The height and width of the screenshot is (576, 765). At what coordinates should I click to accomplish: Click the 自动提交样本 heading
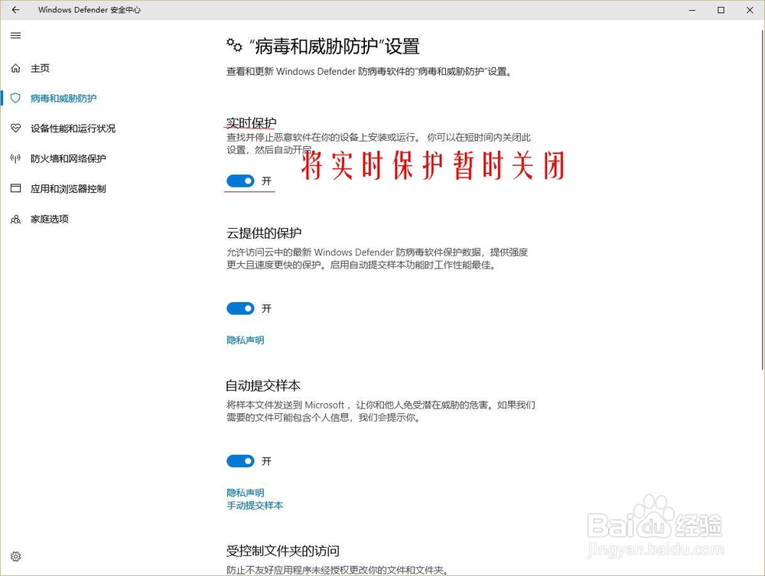point(263,386)
